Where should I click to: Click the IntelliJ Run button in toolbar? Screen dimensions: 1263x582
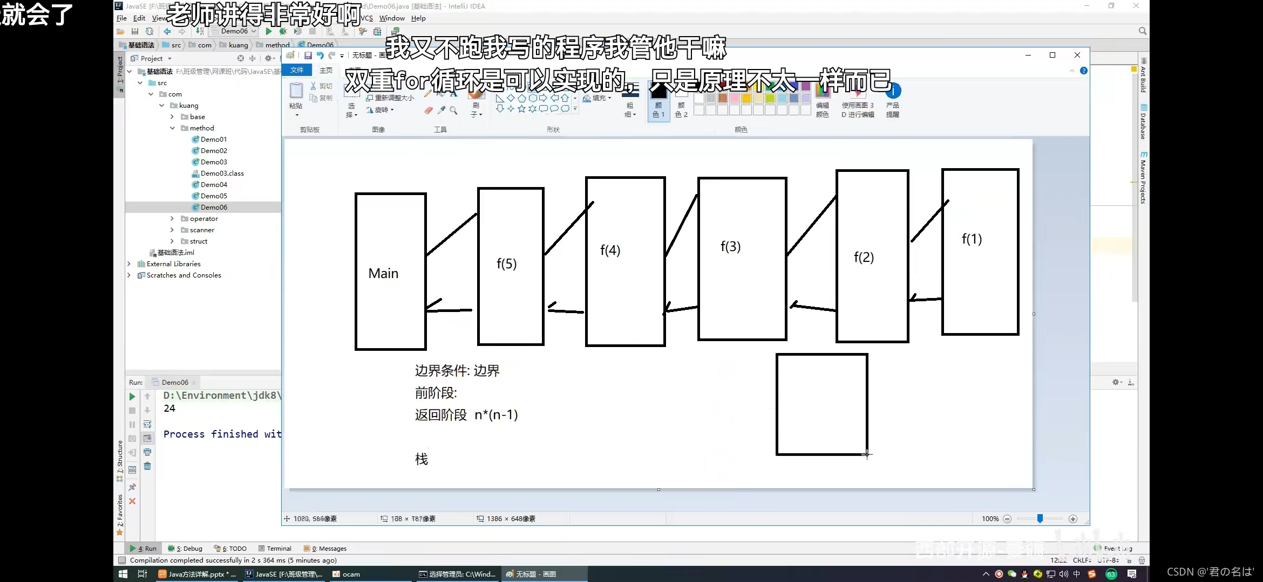point(269,31)
